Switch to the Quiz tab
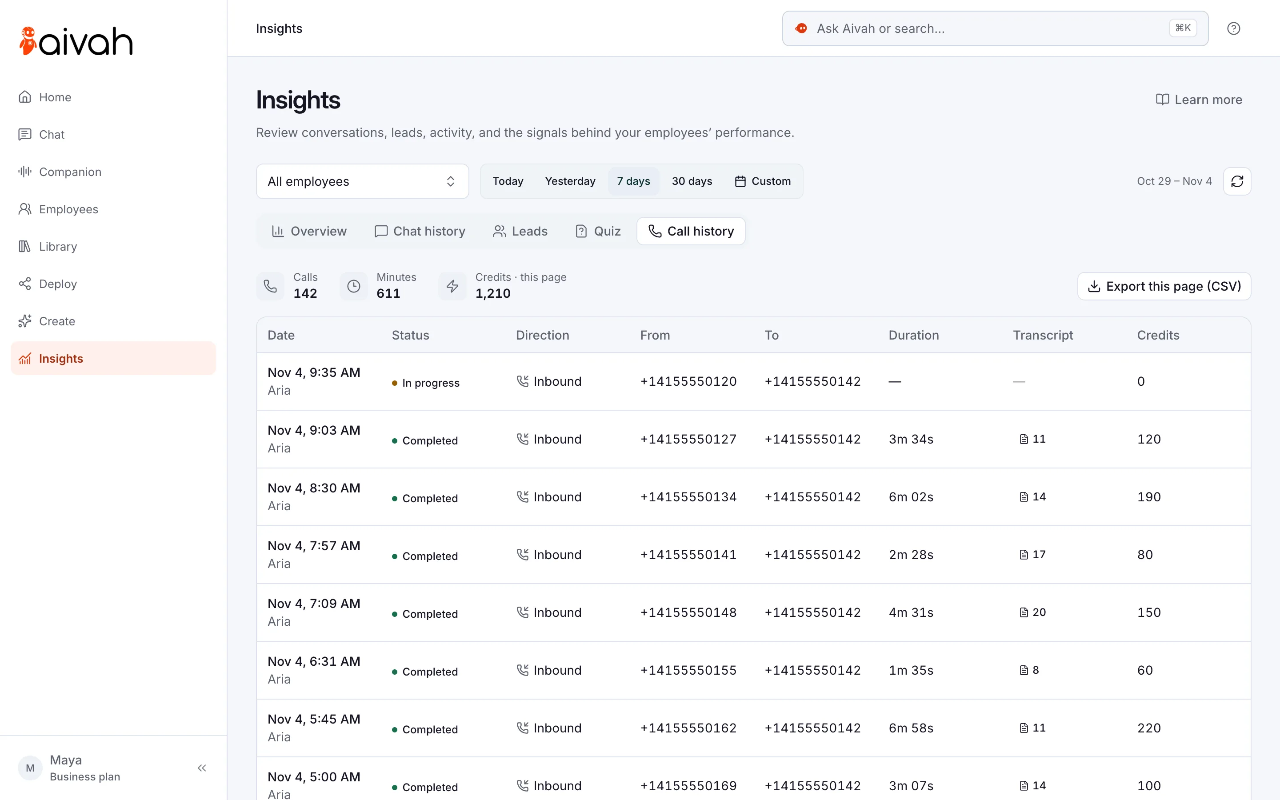Image resolution: width=1280 pixels, height=800 pixels. click(598, 231)
